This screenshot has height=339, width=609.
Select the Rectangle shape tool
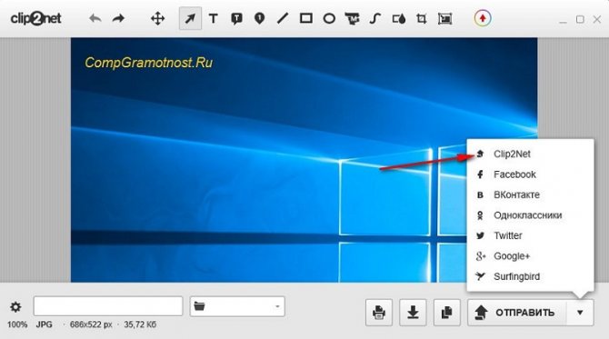[306, 18]
